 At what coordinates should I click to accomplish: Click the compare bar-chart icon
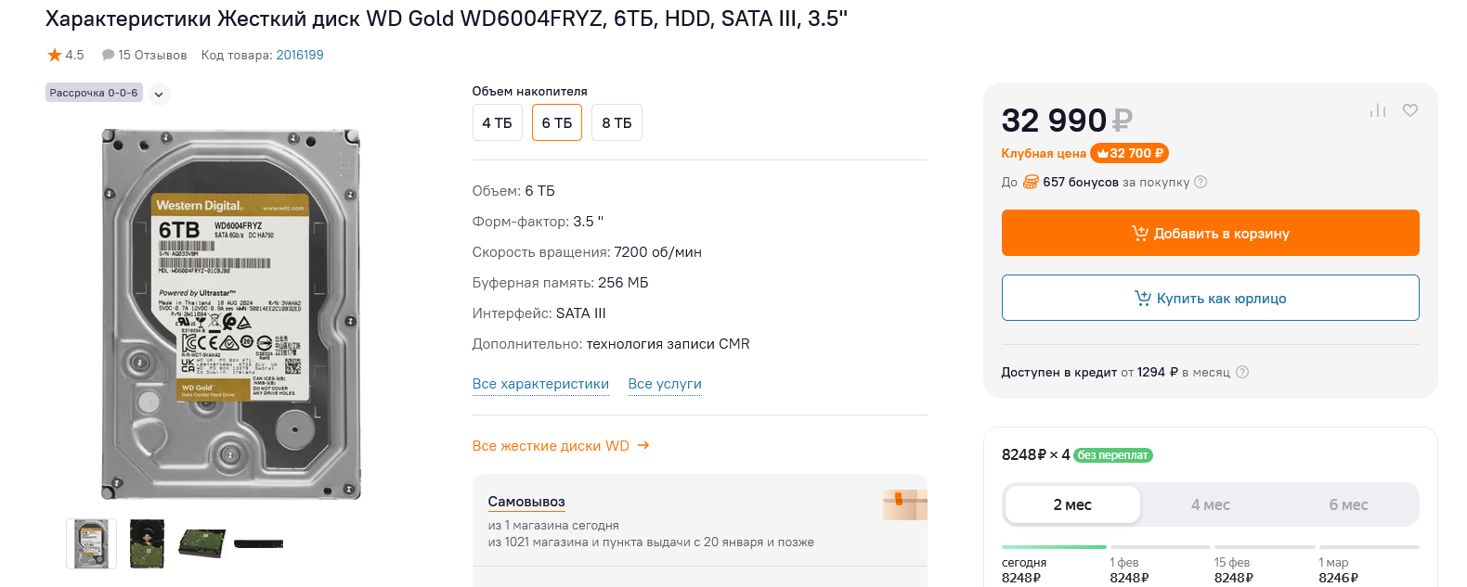(1378, 110)
